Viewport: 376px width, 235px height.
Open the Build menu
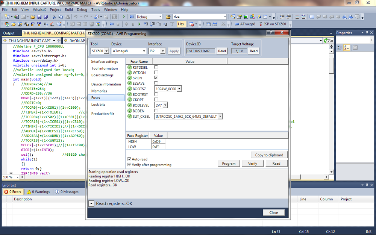point(68,10)
